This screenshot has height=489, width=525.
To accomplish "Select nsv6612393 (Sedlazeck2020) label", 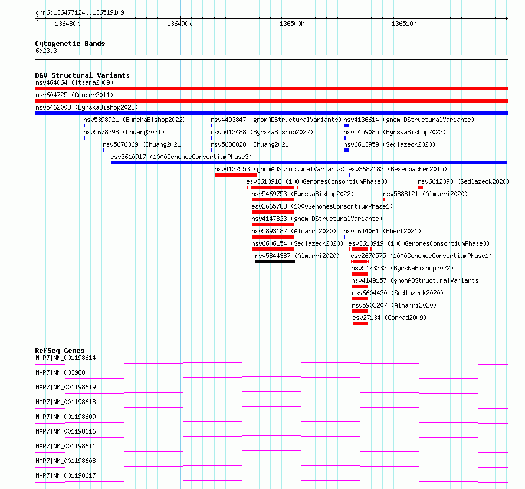I will point(464,181).
